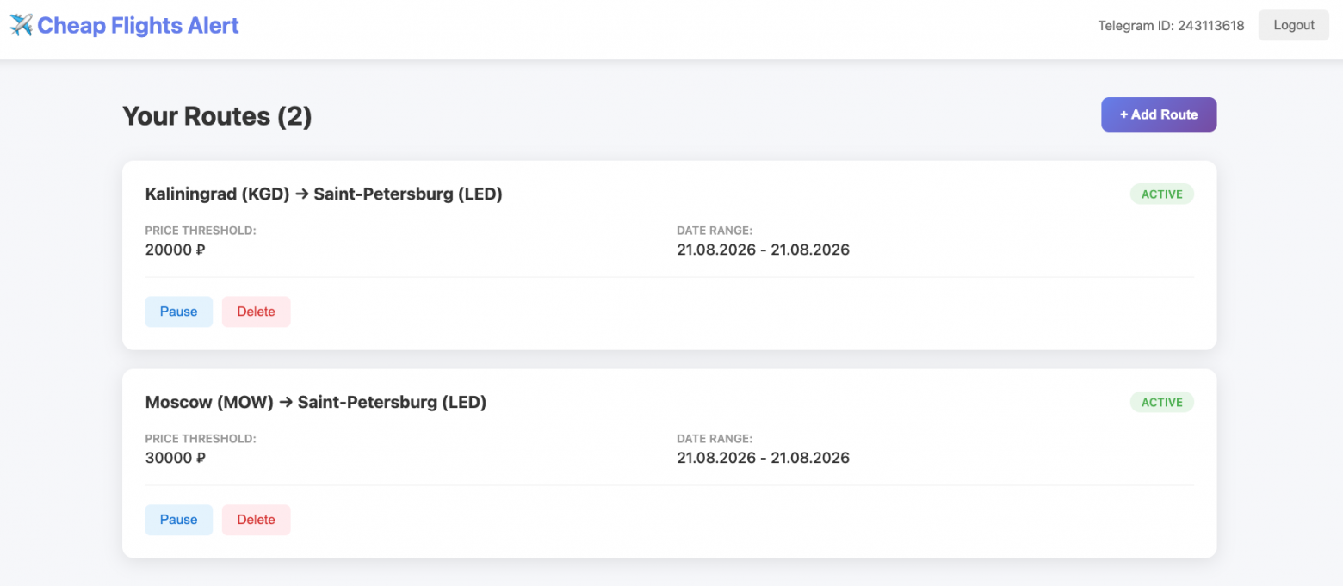
Task: Click the ACTIVE badge on Kaliningrad route
Action: click(1162, 194)
